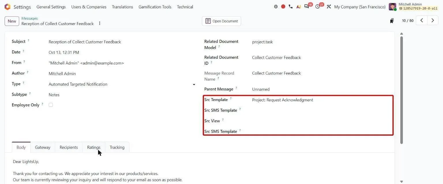This screenshot has height=184, width=443.
Task: Click the help mark next to Message Record Name
Action: pos(218,78)
